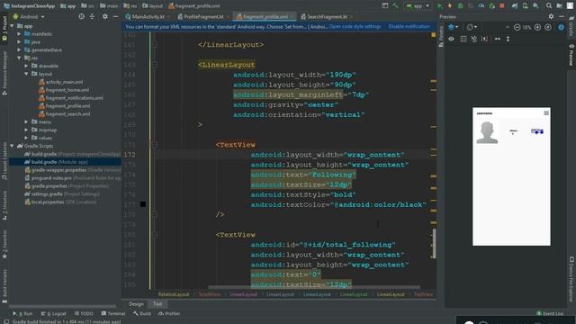Open design surface layers dropdown in preview

[x=454, y=27]
